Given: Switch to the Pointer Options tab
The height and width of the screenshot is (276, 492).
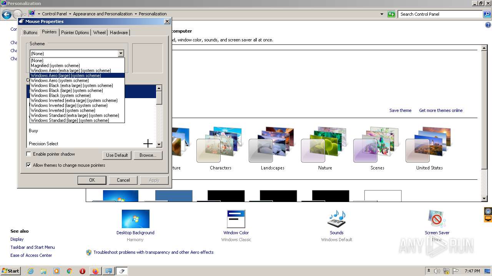Looking at the screenshot, I should (75, 33).
